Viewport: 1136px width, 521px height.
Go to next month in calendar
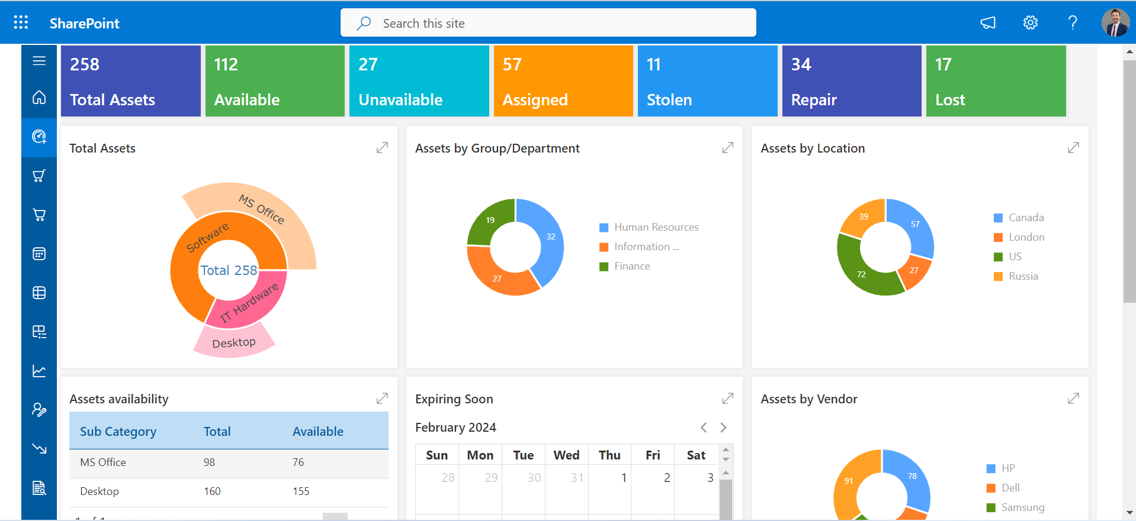pyautogui.click(x=723, y=427)
